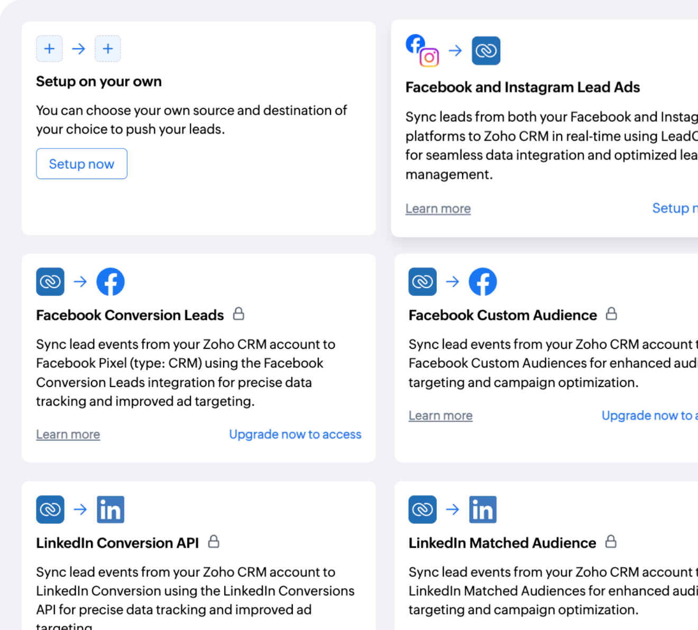This screenshot has height=630, width=698.
Task: Click the arrow icon on the Lead Ads card
Action: pyautogui.click(x=454, y=50)
